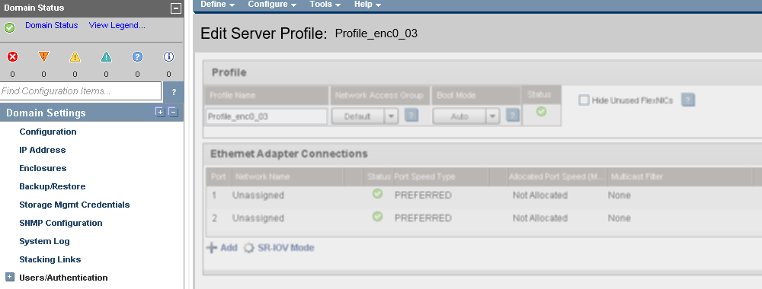Expand all Domain Settings with plus icon
Screen dimensions: 762x289
point(160,112)
